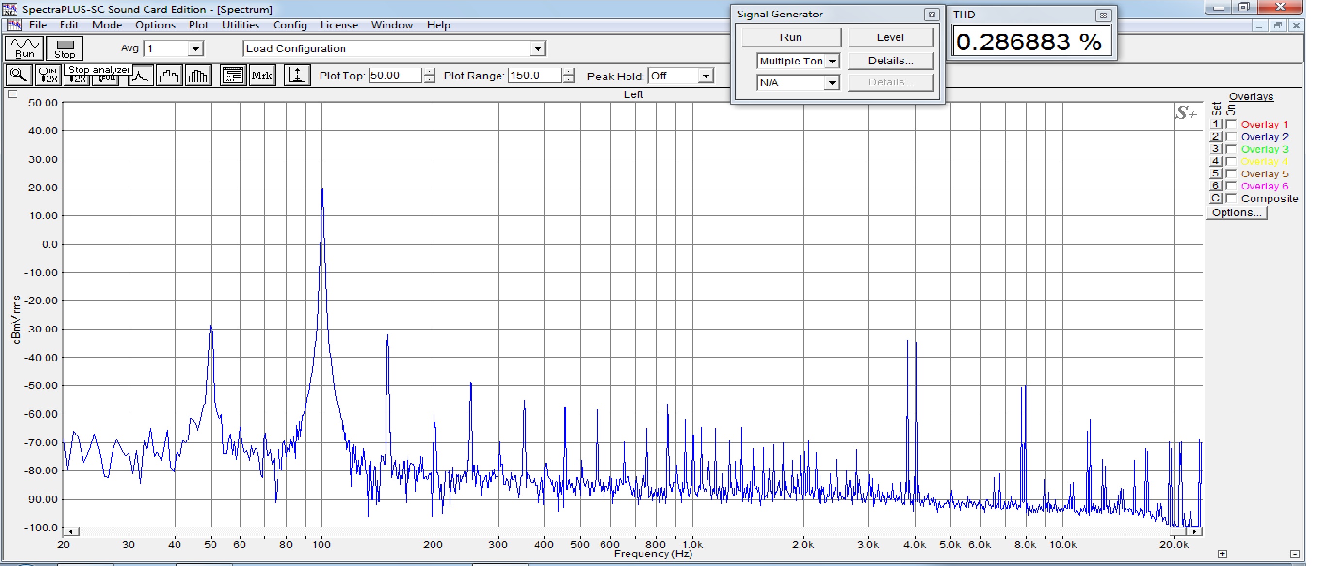
Task: Click the magnifying glass zoom tool
Action: 19,75
